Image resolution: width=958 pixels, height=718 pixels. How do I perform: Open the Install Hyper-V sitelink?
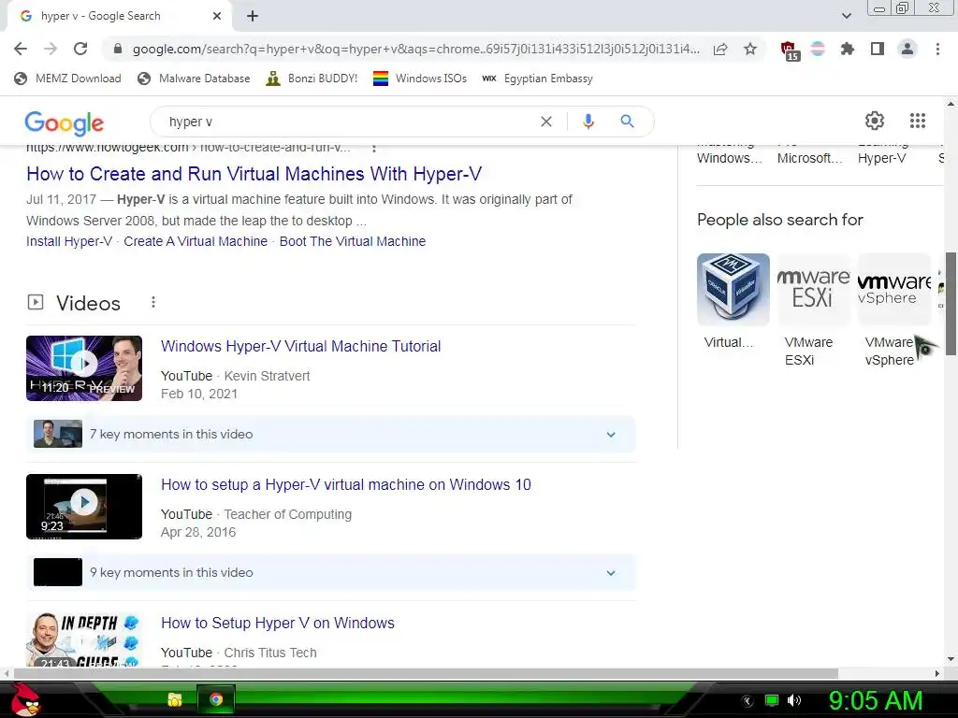[x=69, y=241]
